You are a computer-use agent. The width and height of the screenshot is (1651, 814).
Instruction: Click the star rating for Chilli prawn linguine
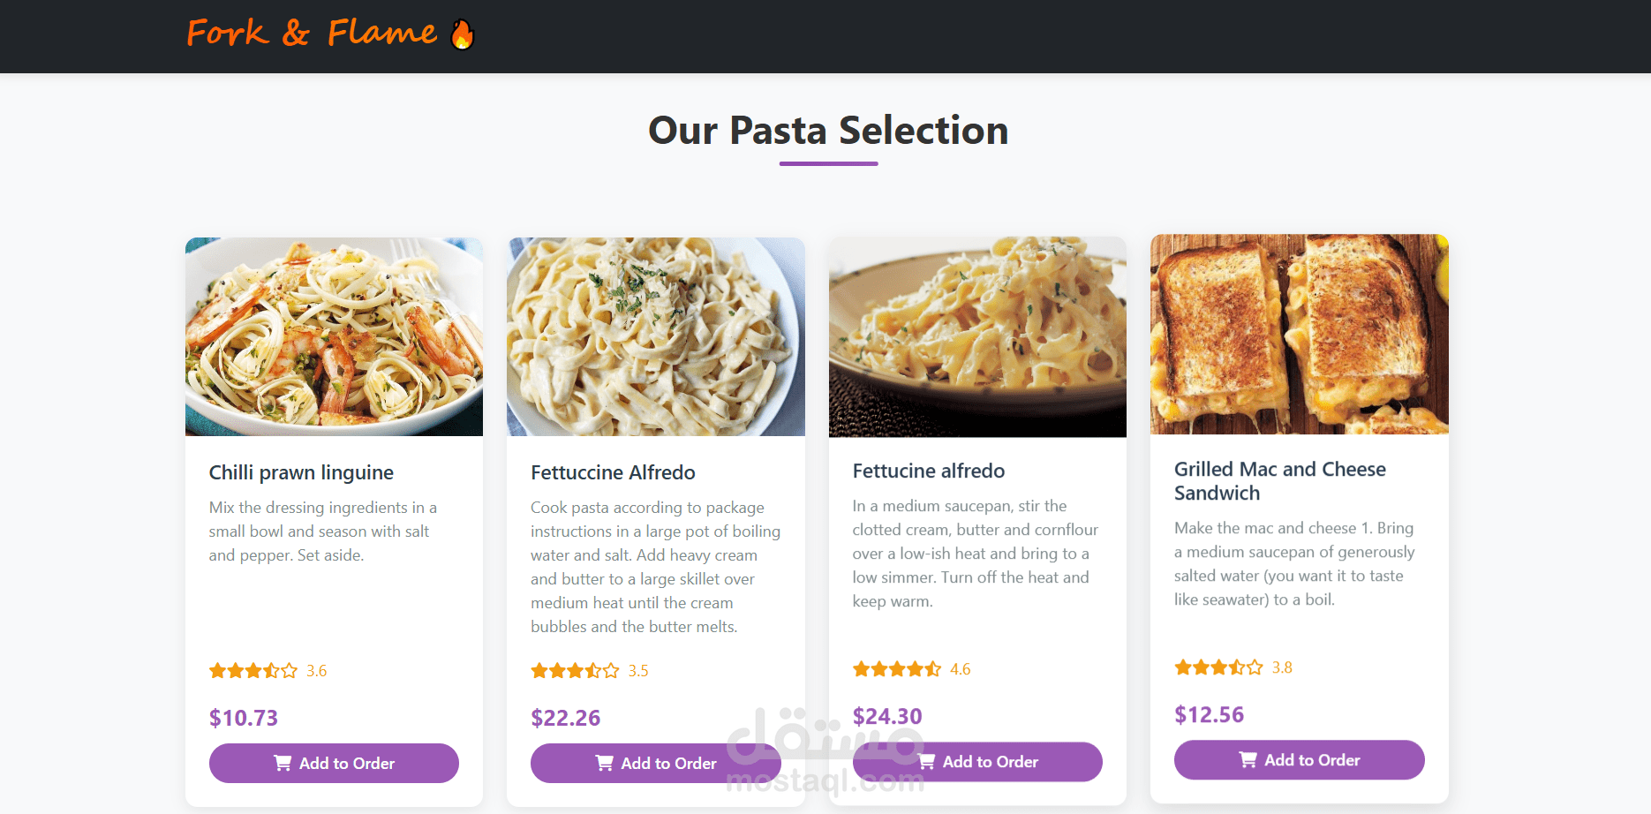(x=253, y=671)
